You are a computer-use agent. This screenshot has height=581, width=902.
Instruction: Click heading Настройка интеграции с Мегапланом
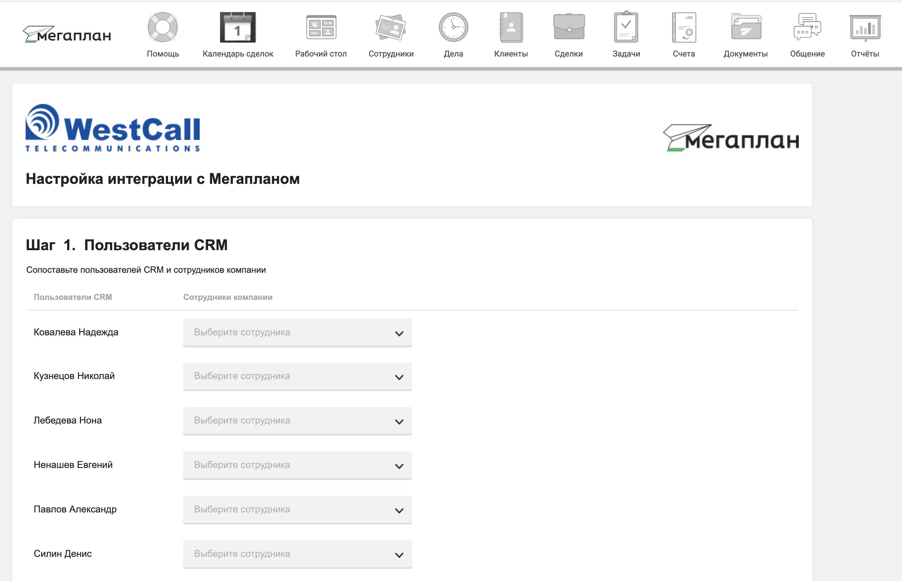(x=163, y=179)
